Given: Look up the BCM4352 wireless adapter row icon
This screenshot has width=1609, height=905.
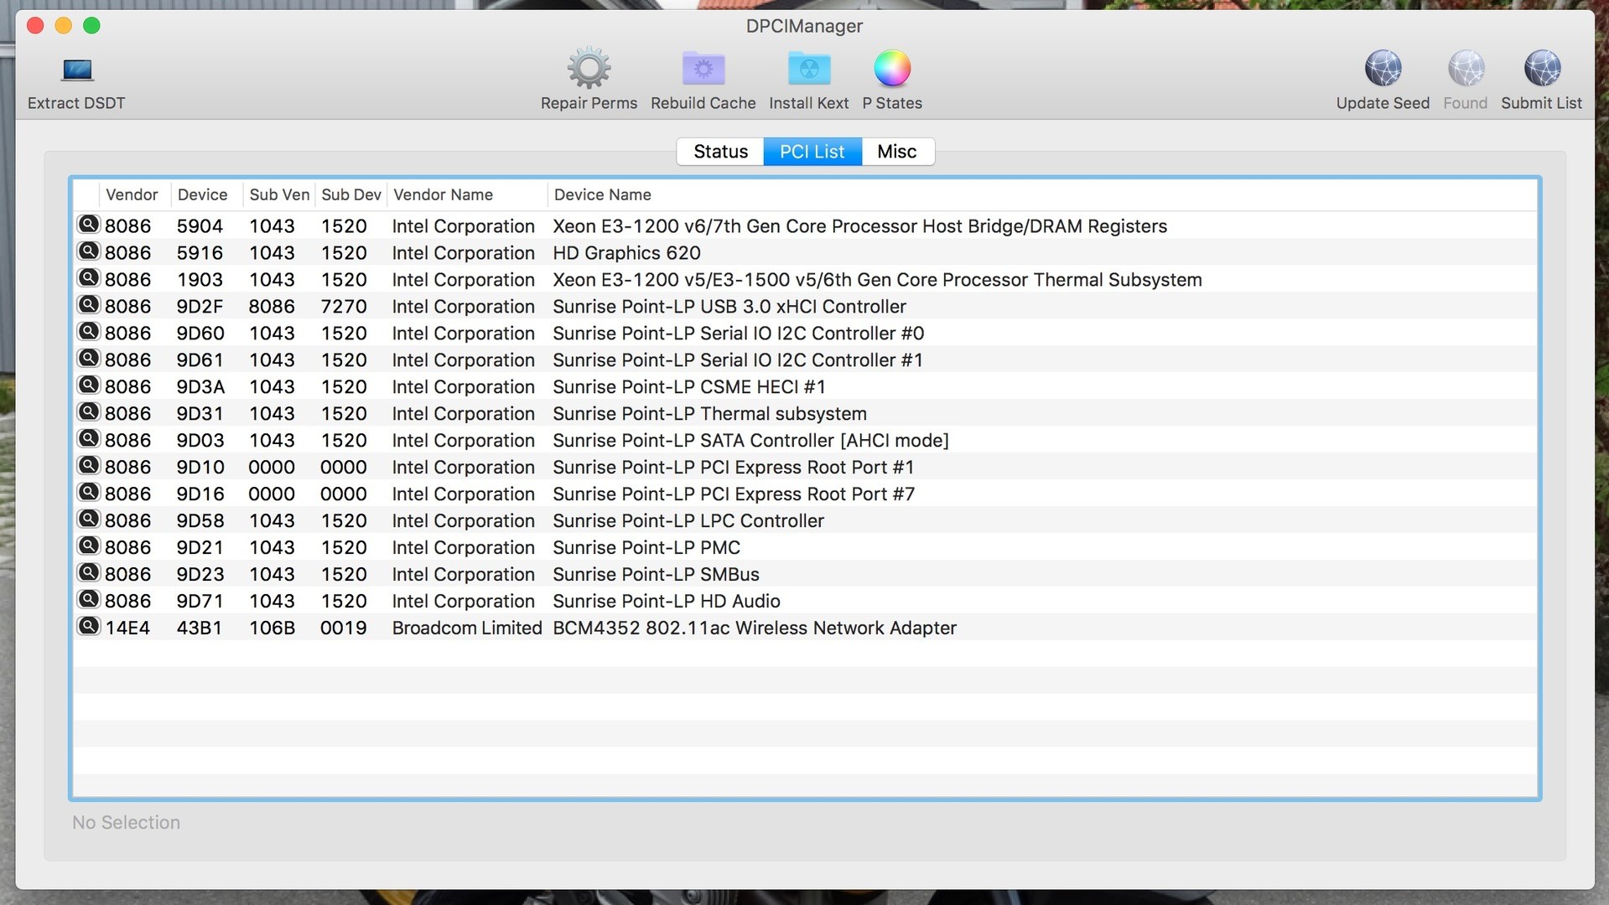Looking at the screenshot, I should pyautogui.click(x=88, y=627).
